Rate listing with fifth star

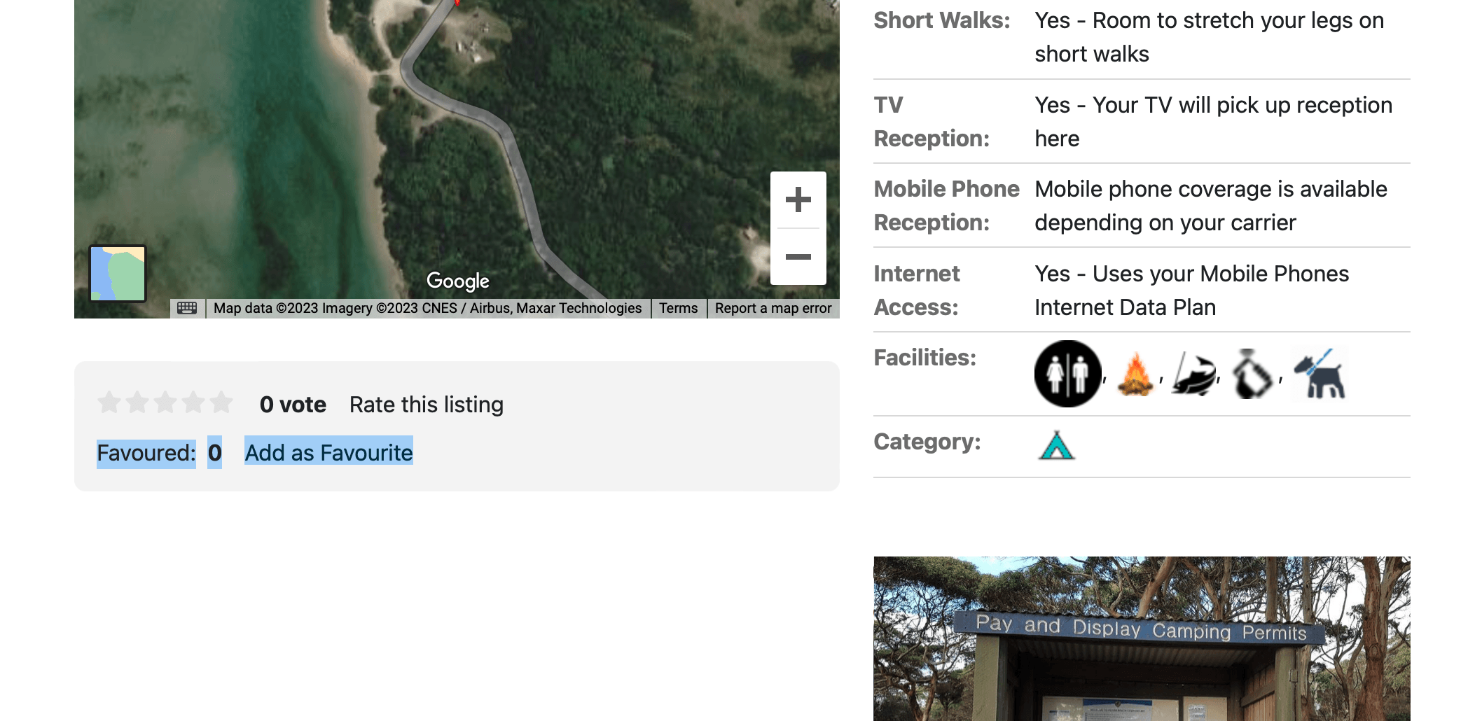coord(221,402)
